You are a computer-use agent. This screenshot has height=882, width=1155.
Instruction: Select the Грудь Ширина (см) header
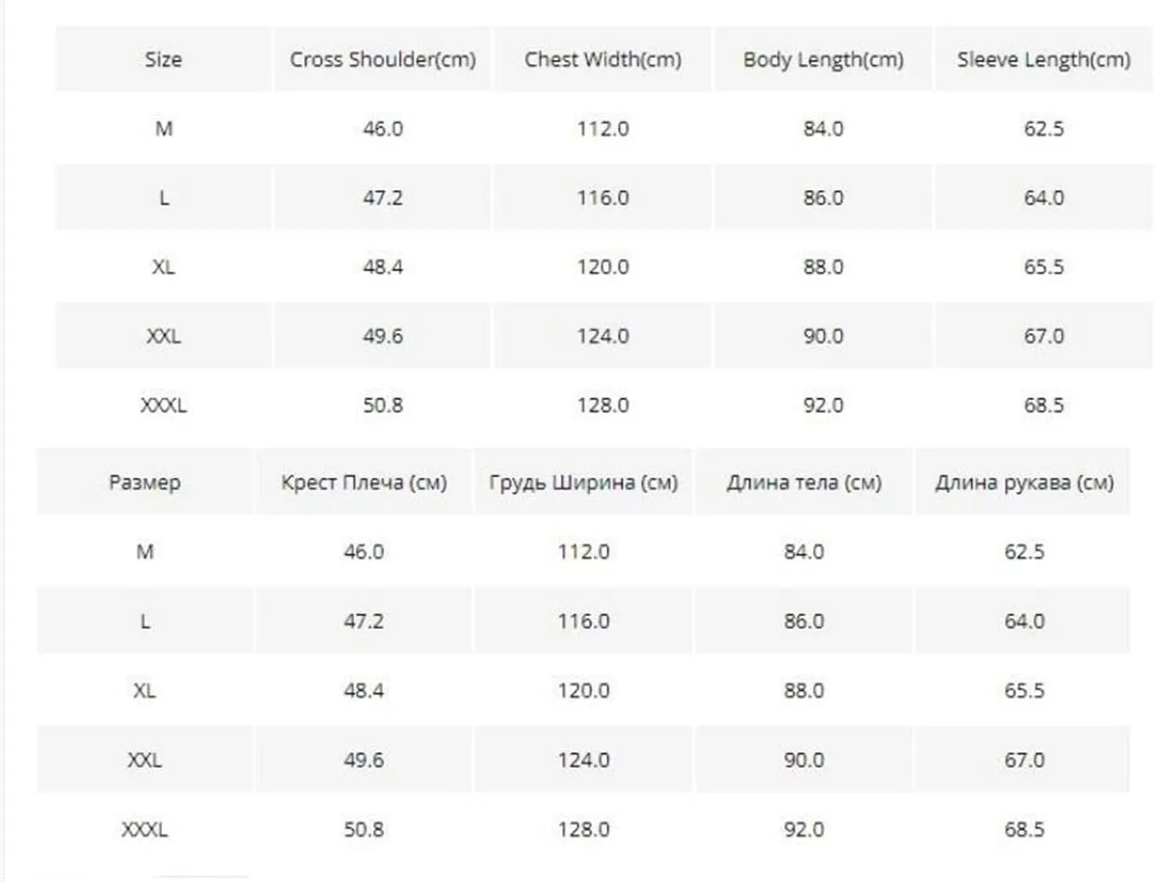pyautogui.click(x=584, y=482)
